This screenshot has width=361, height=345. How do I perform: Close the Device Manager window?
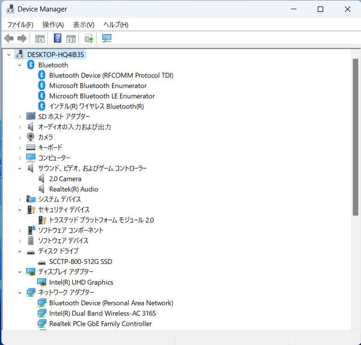348,9
